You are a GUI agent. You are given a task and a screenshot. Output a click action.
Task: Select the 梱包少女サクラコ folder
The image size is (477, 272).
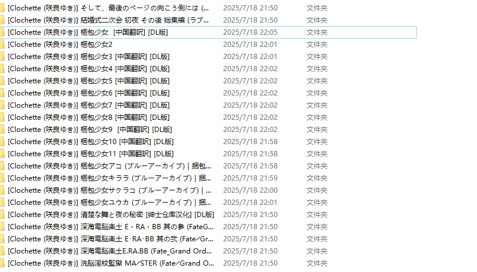(x=109, y=190)
